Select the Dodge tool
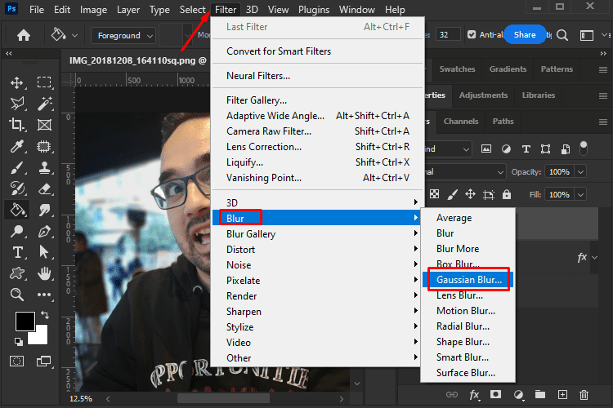 coord(17,232)
